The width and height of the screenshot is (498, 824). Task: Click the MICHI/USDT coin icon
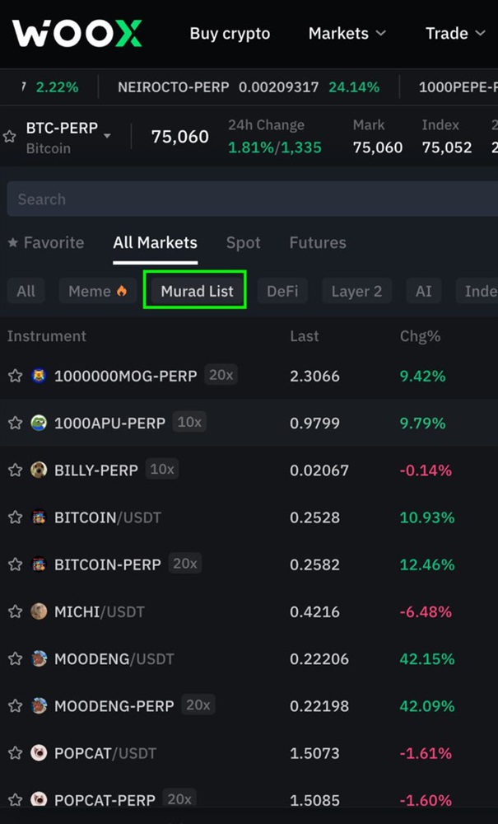click(x=39, y=611)
